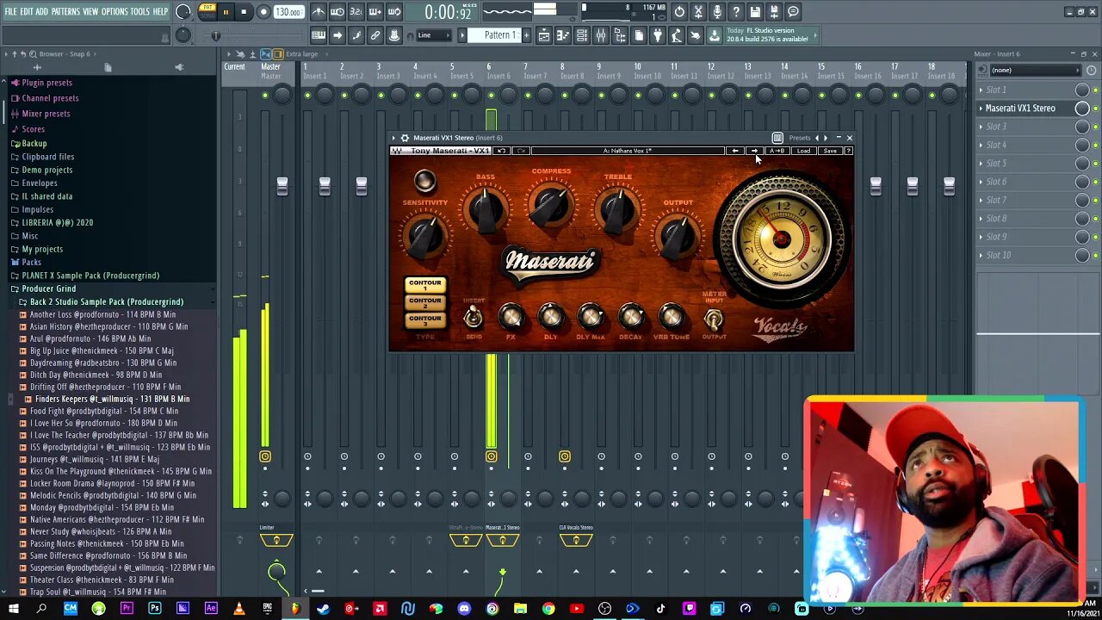Click the Render audio export icon

pos(774,12)
